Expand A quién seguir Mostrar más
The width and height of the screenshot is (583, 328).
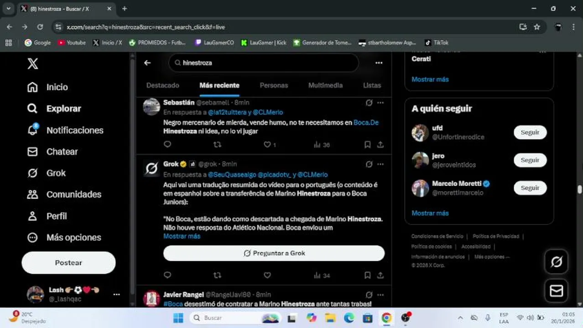[430, 213]
